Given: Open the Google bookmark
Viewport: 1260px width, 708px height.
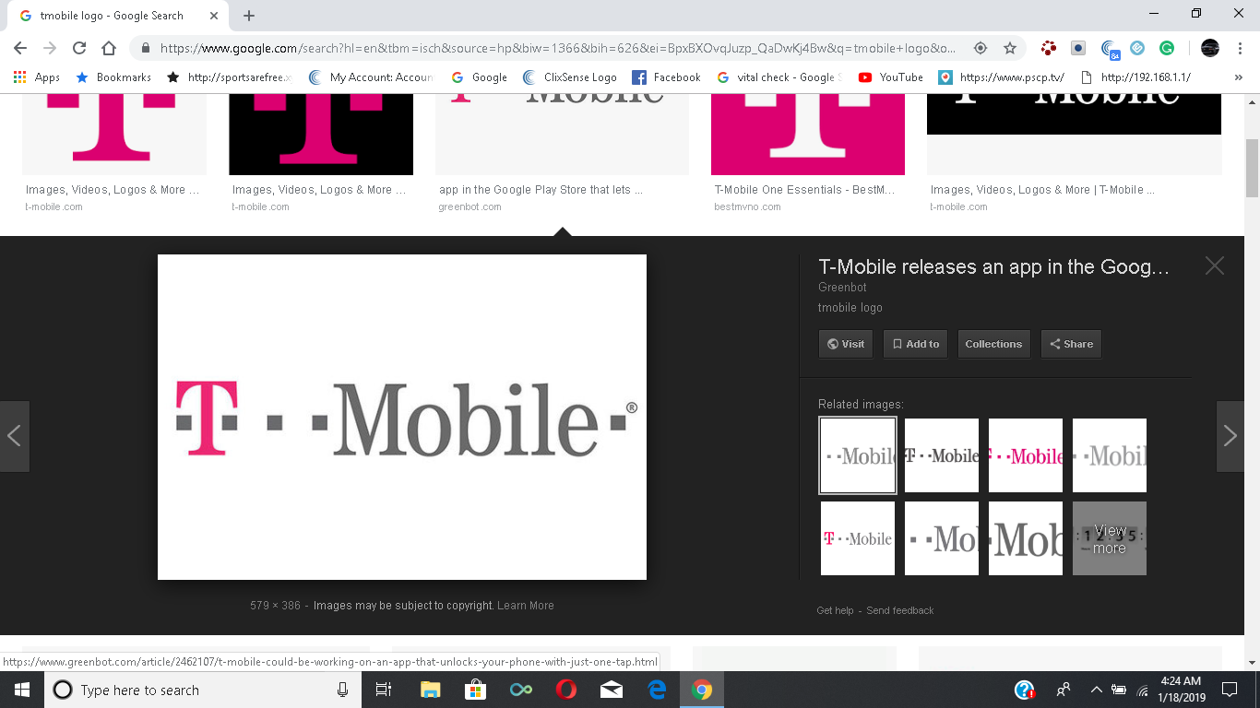Looking at the screenshot, I should pos(479,77).
